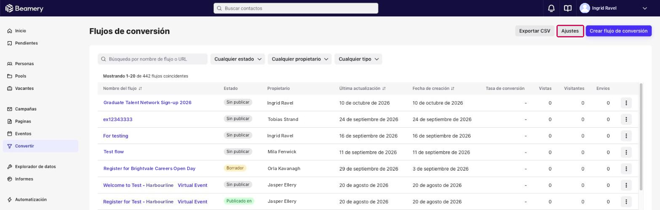Click 10 de octubre de 2026 update date
This screenshot has height=210, width=660.
point(365,103)
